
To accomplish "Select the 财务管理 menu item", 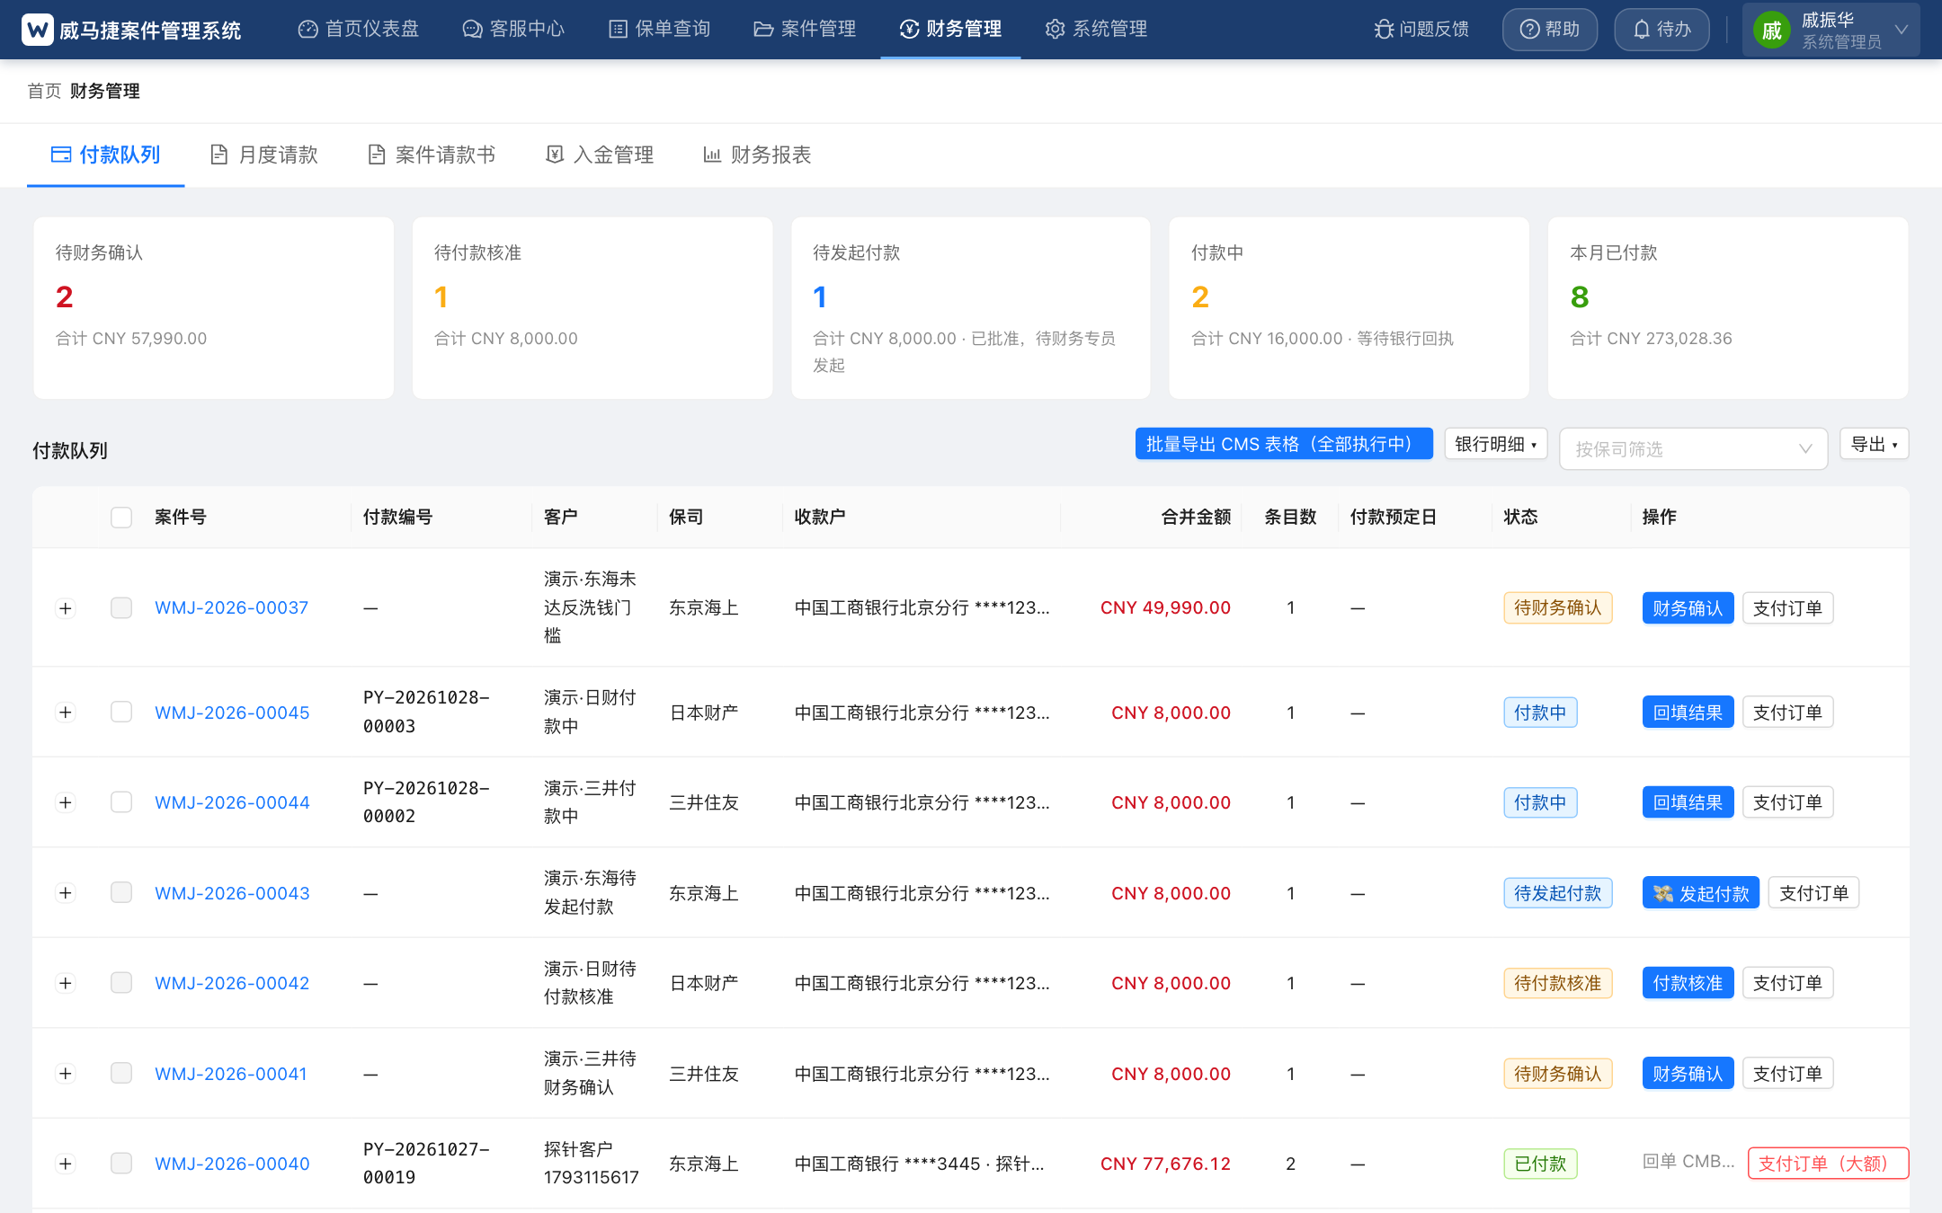I will coord(950,30).
